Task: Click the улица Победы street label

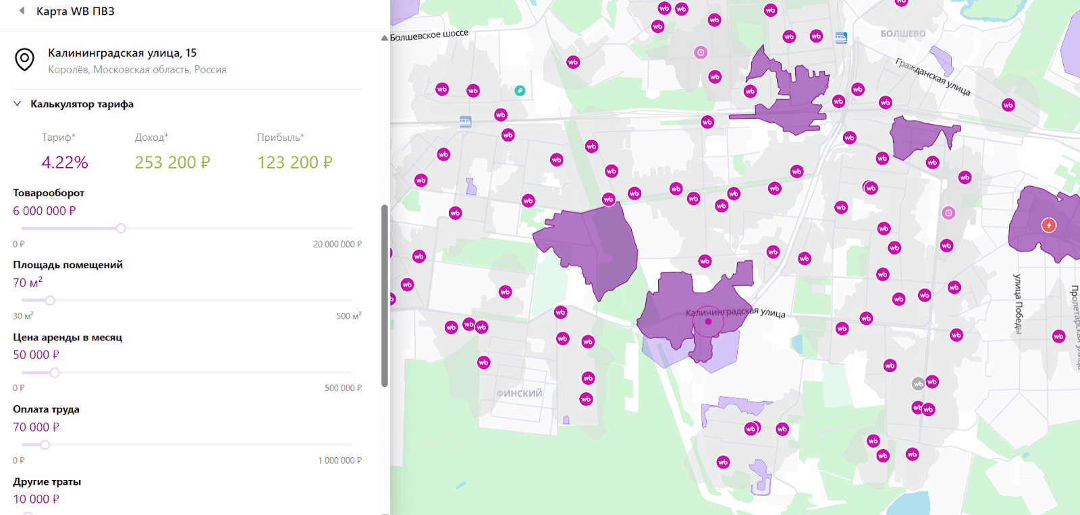Action: coord(1018,303)
